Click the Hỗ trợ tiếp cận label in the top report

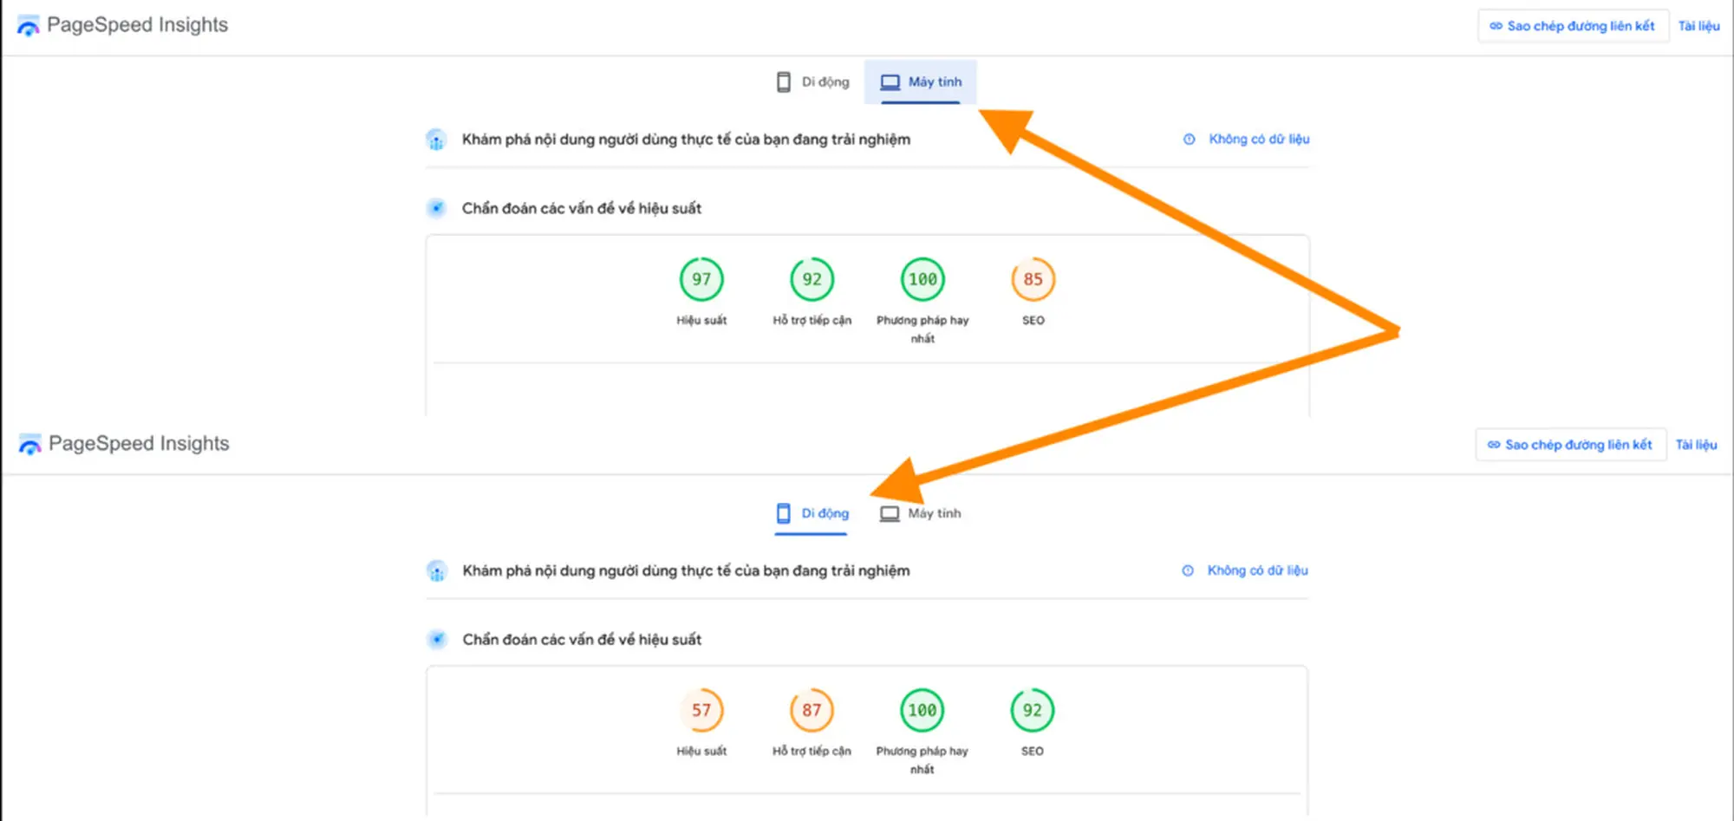(812, 320)
